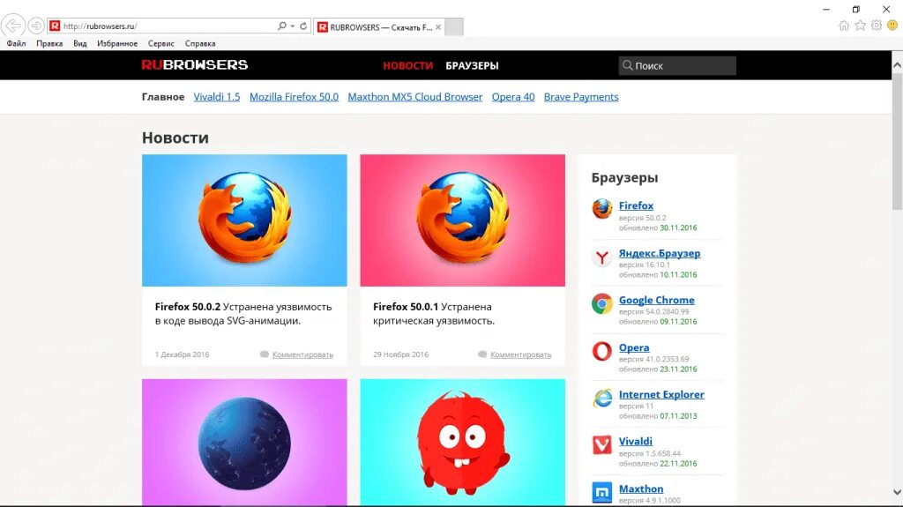Viewport: 903px width, 507px height.
Task: Click the Home icon in browser toolbar
Action: (x=844, y=26)
